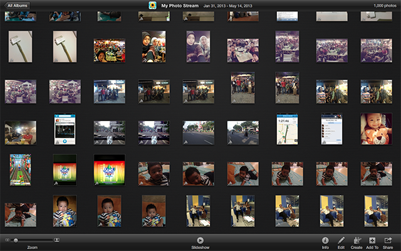Select the street photo with a motorcyclist
The height and width of the screenshot is (251, 401).
[243, 132]
